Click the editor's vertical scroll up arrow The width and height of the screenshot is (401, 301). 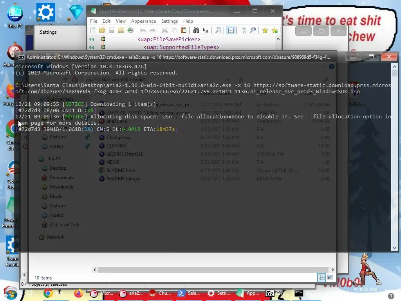click(x=278, y=39)
